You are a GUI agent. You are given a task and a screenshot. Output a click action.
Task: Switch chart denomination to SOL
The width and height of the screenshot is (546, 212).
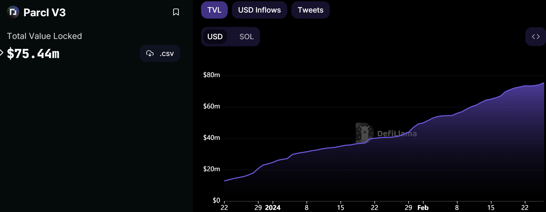(x=246, y=37)
